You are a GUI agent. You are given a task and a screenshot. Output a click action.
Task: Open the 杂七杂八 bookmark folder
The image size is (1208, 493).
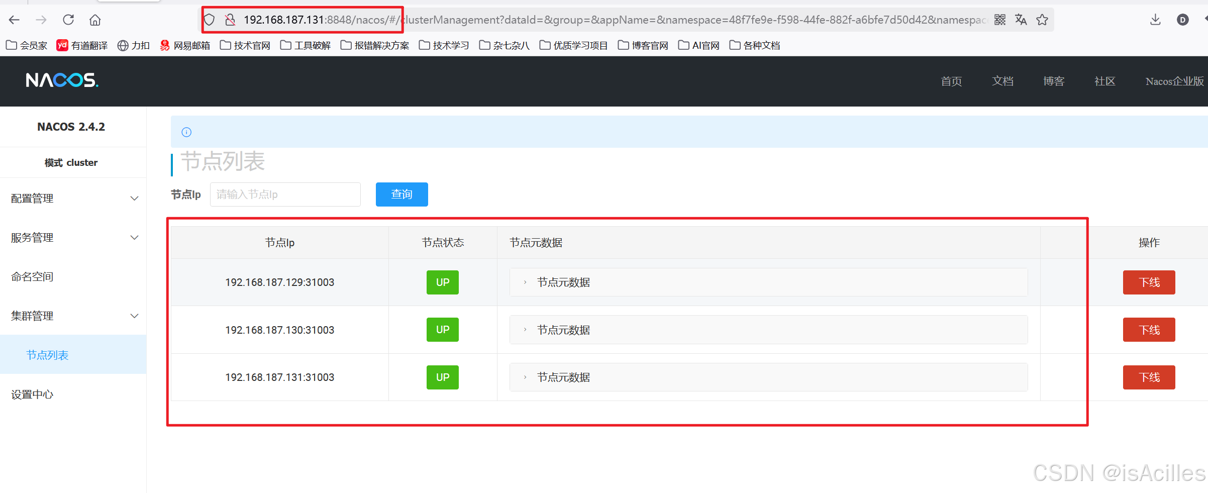505,45
